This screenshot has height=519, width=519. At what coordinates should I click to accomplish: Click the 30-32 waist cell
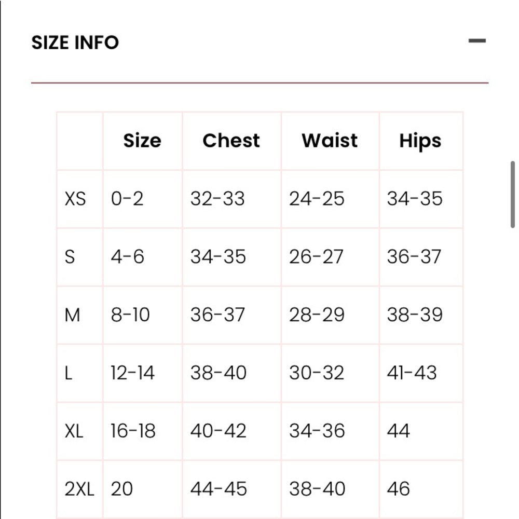[x=317, y=373]
